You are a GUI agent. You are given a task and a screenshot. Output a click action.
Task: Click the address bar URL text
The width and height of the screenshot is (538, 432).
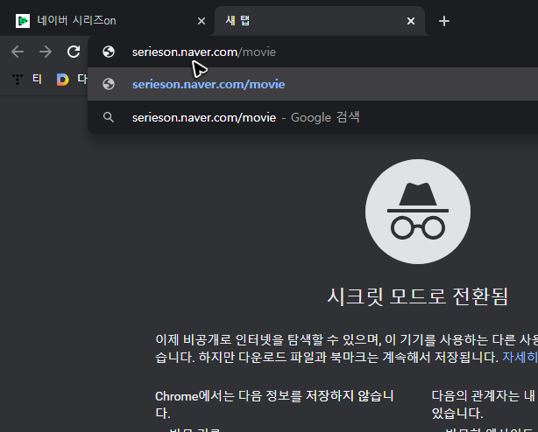pos(204,52)
